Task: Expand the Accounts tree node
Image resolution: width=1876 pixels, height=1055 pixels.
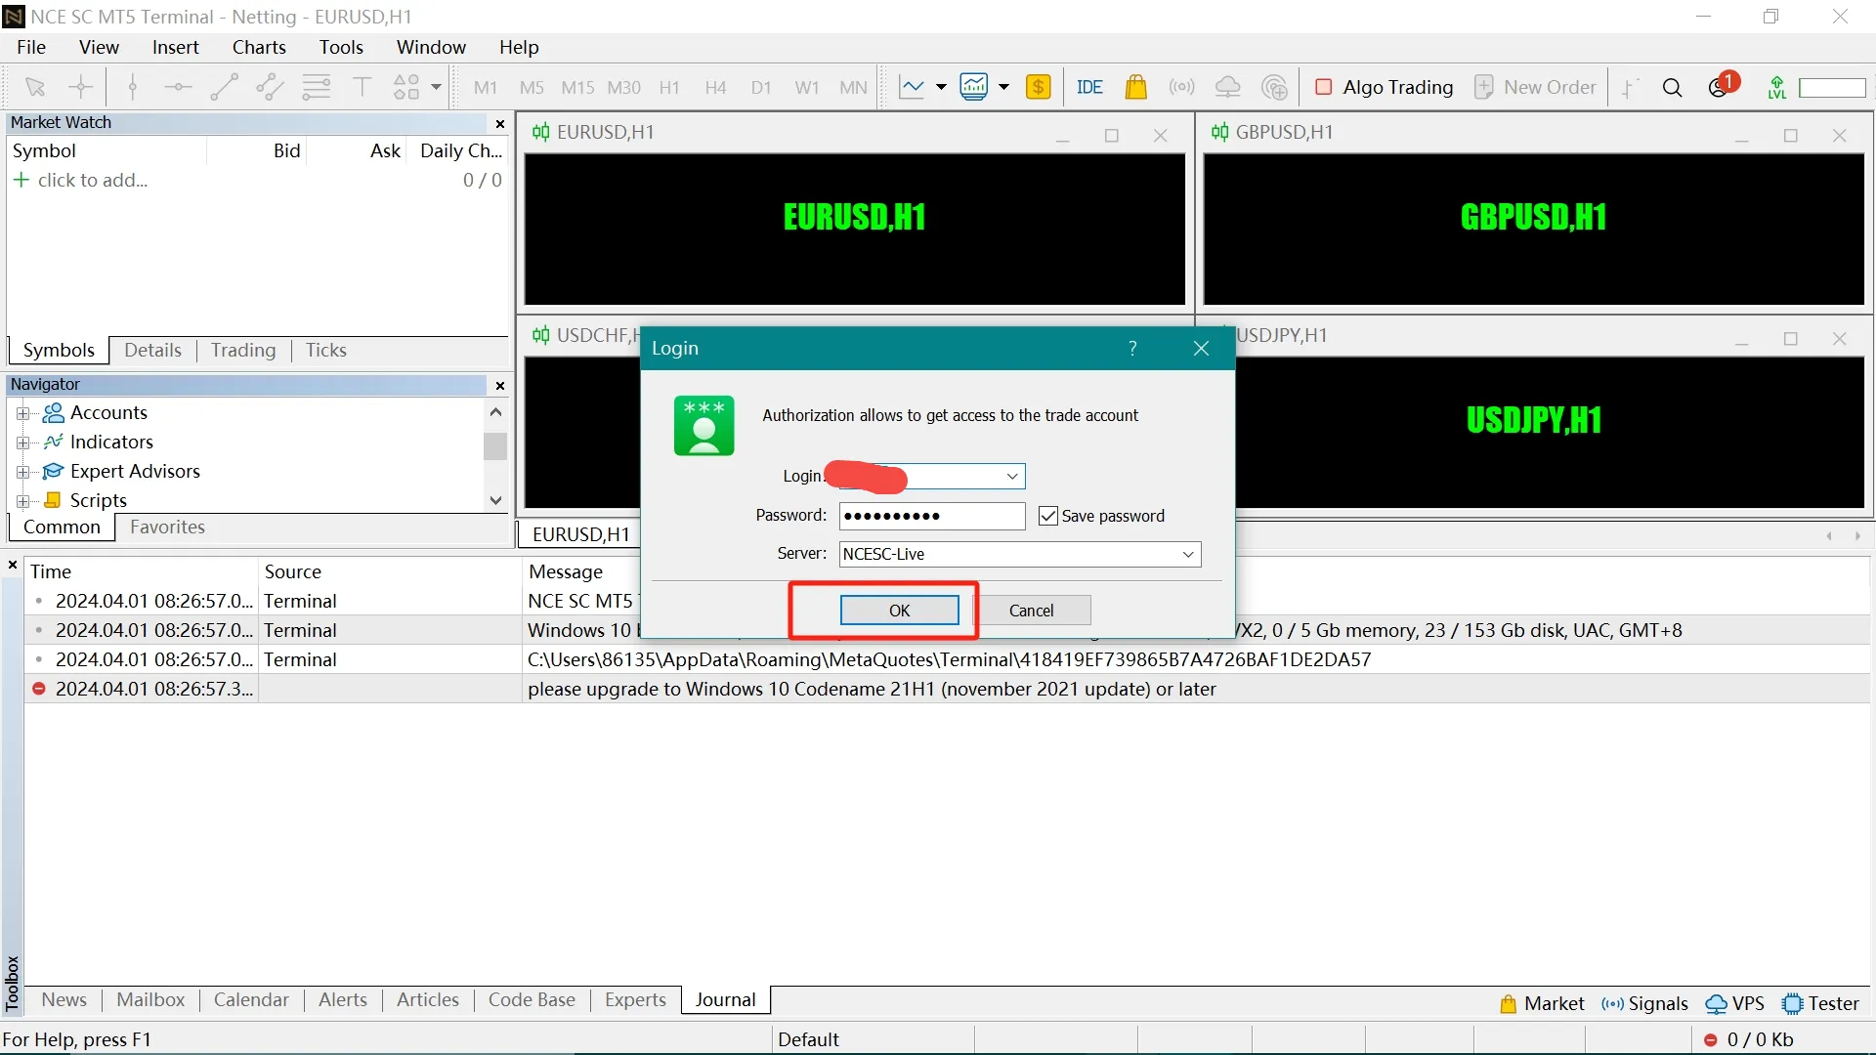Action: click(23, 414)
